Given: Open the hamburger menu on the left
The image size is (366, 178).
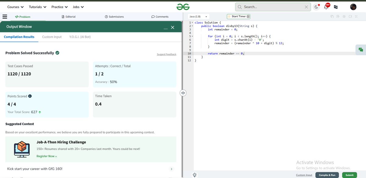Looking at the screenshot, I should click(5, 16).
